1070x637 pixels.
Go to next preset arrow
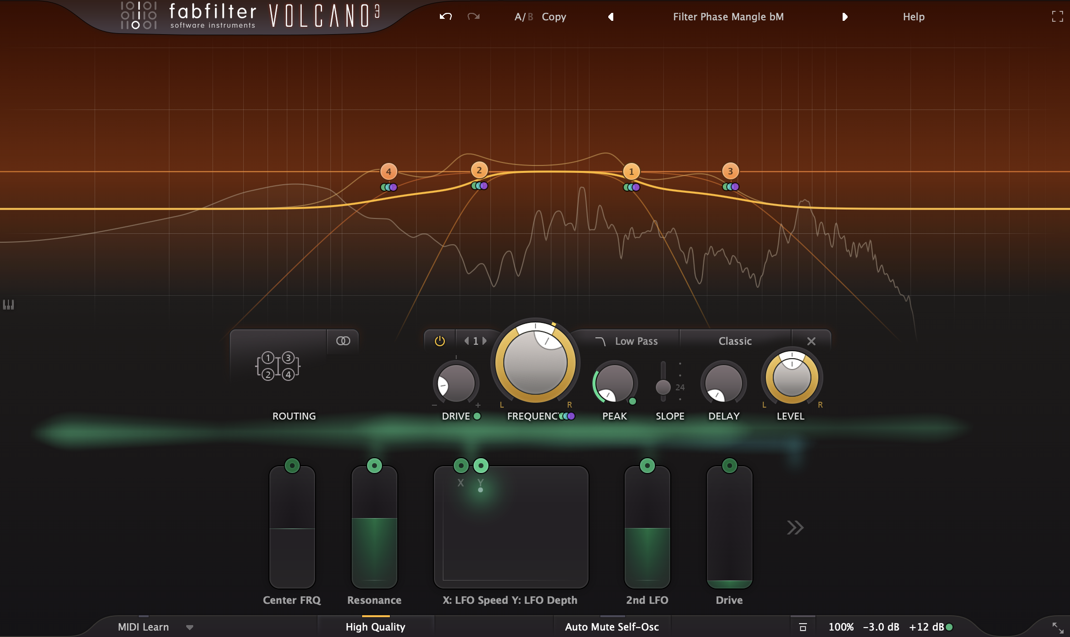click(845, 17)
